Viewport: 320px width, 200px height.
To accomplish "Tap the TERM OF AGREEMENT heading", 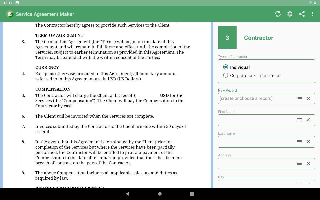I will pyautogui.click(x=59, y=35).
